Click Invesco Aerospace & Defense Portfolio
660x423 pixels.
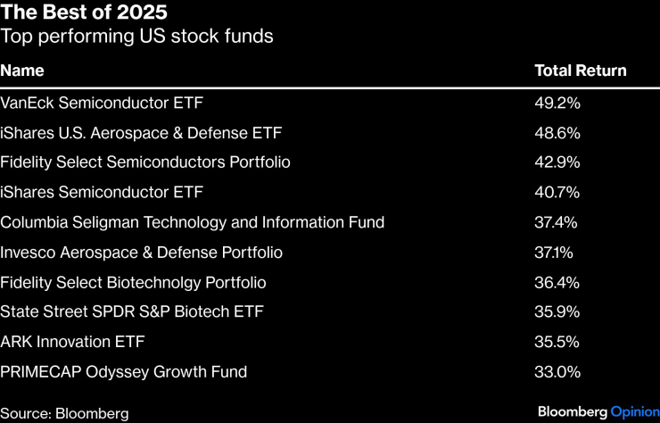(141, 253)
